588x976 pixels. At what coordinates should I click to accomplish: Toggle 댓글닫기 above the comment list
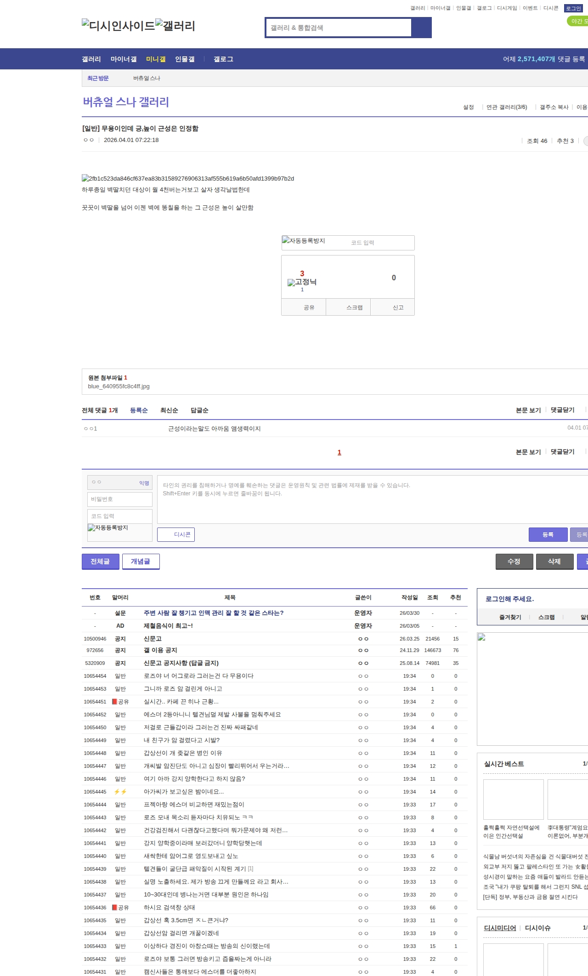click(x=562, y=410)
